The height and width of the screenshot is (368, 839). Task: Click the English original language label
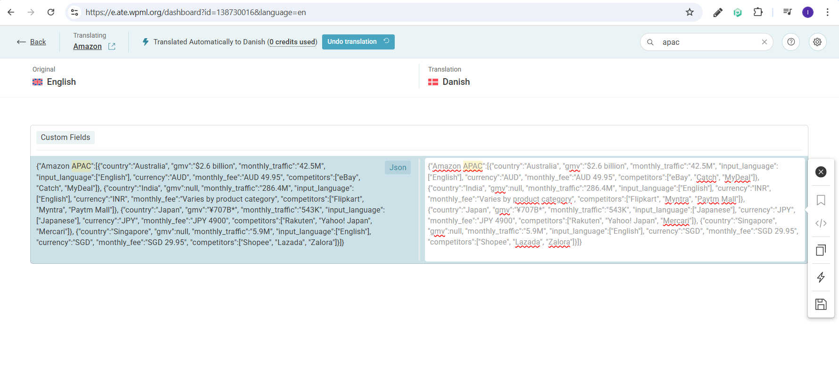(x=61, y=82)
